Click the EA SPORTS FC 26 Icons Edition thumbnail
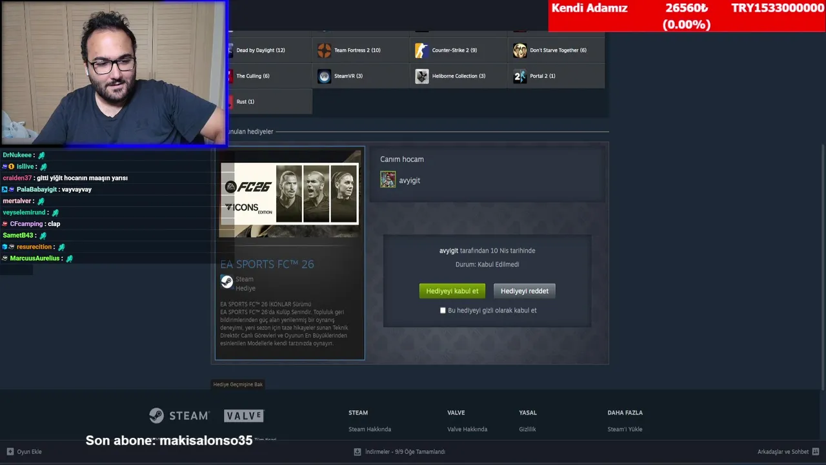 pos(290,194)
